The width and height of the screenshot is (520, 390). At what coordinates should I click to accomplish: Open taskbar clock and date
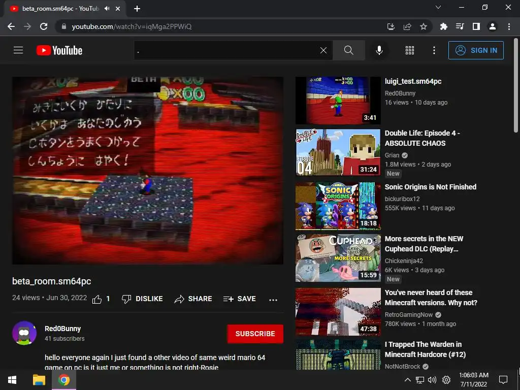[474, 380]
